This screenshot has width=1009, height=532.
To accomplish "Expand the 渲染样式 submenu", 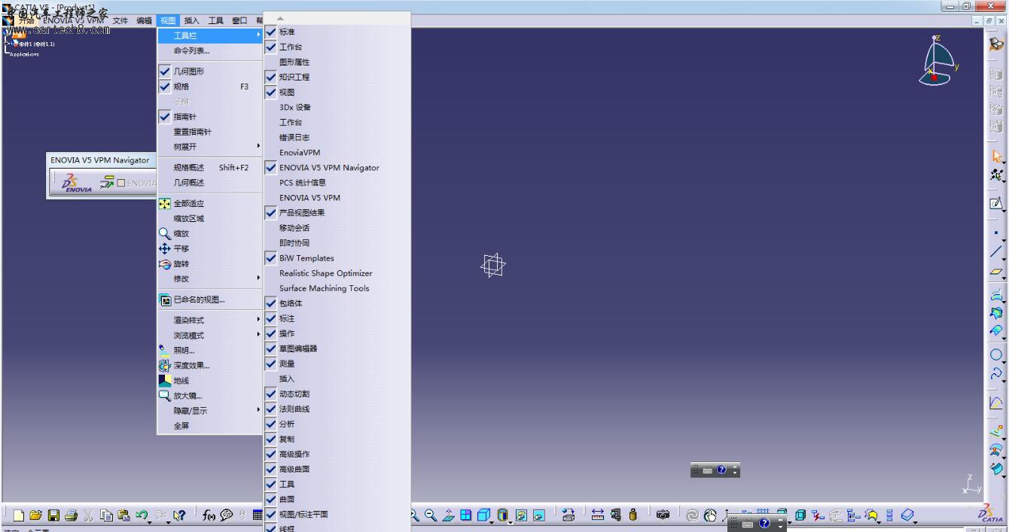I will click(211, 320).
